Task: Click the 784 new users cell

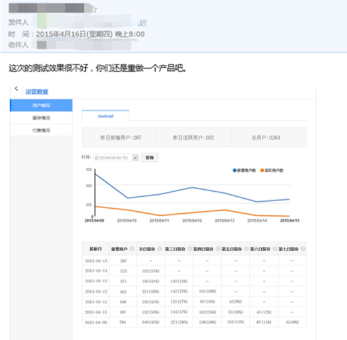Action: [x=123, y=322]
